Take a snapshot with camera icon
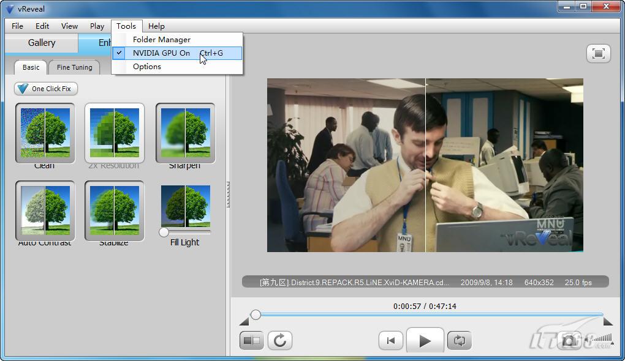The width and height of the screenshot is (625, 361). tap(569, 341)
